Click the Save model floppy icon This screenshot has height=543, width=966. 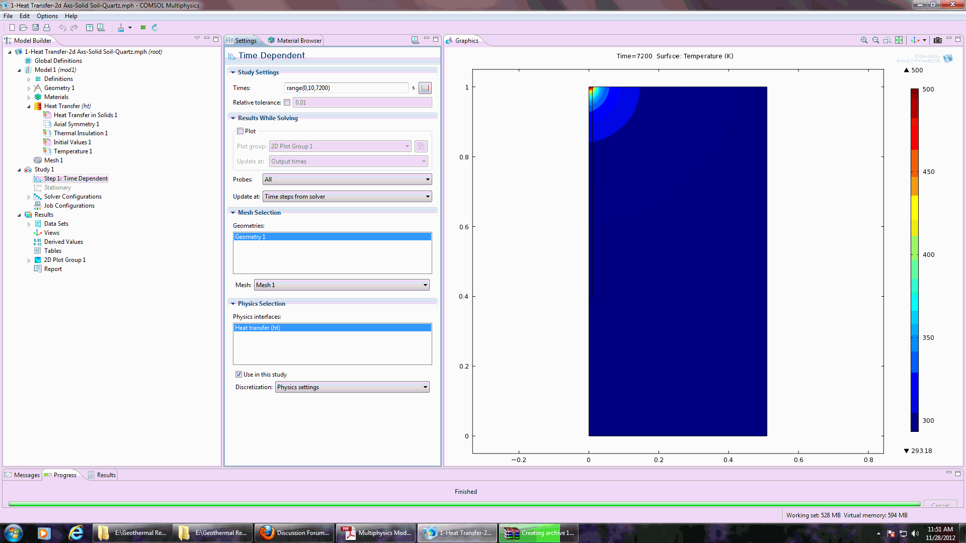[36, 28]
